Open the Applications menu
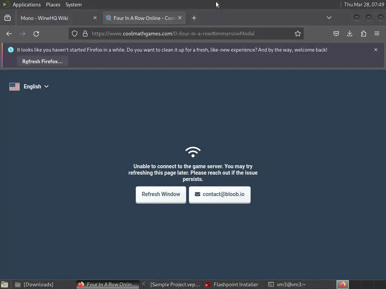 click(27, 5)
